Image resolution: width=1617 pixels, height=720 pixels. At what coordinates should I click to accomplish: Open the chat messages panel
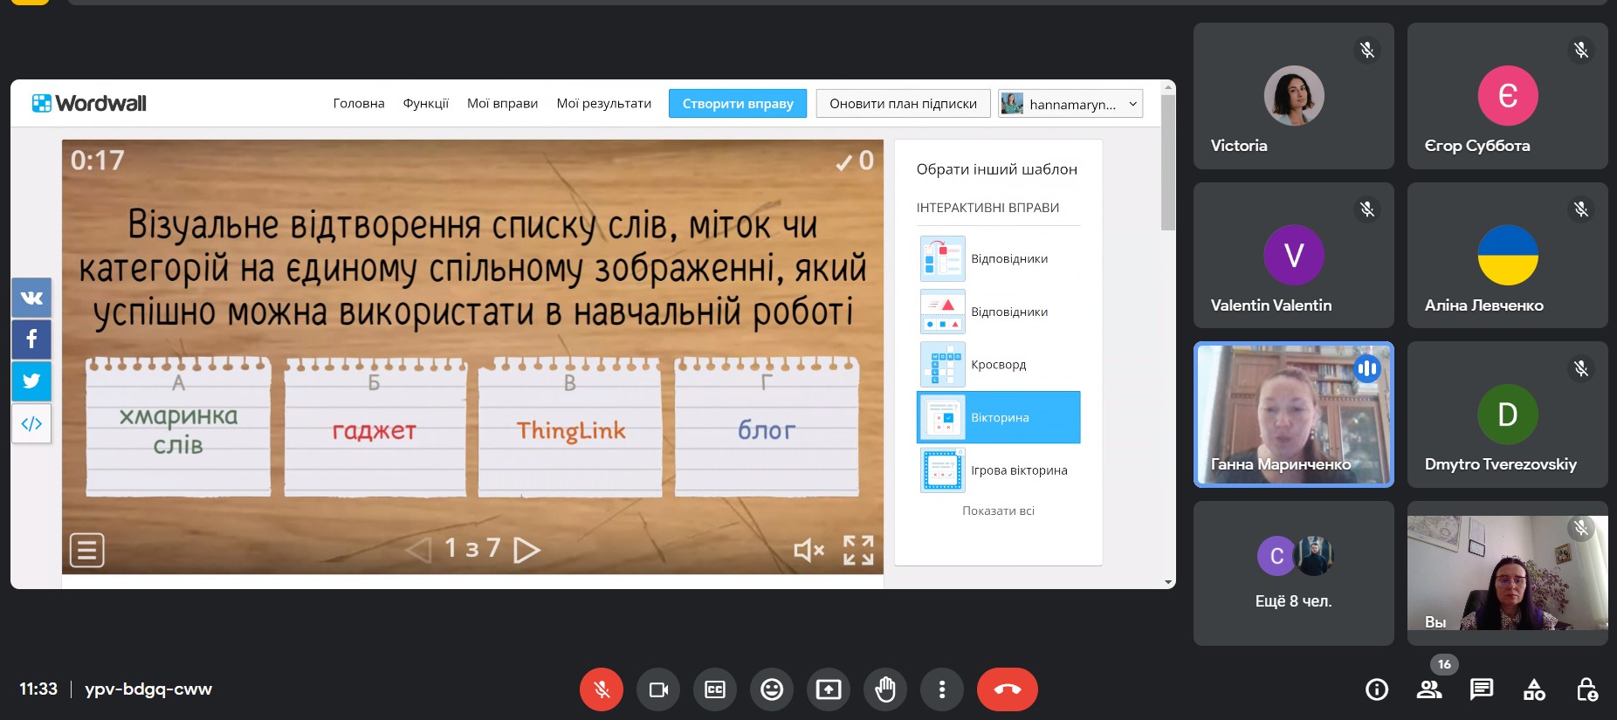1482,689
